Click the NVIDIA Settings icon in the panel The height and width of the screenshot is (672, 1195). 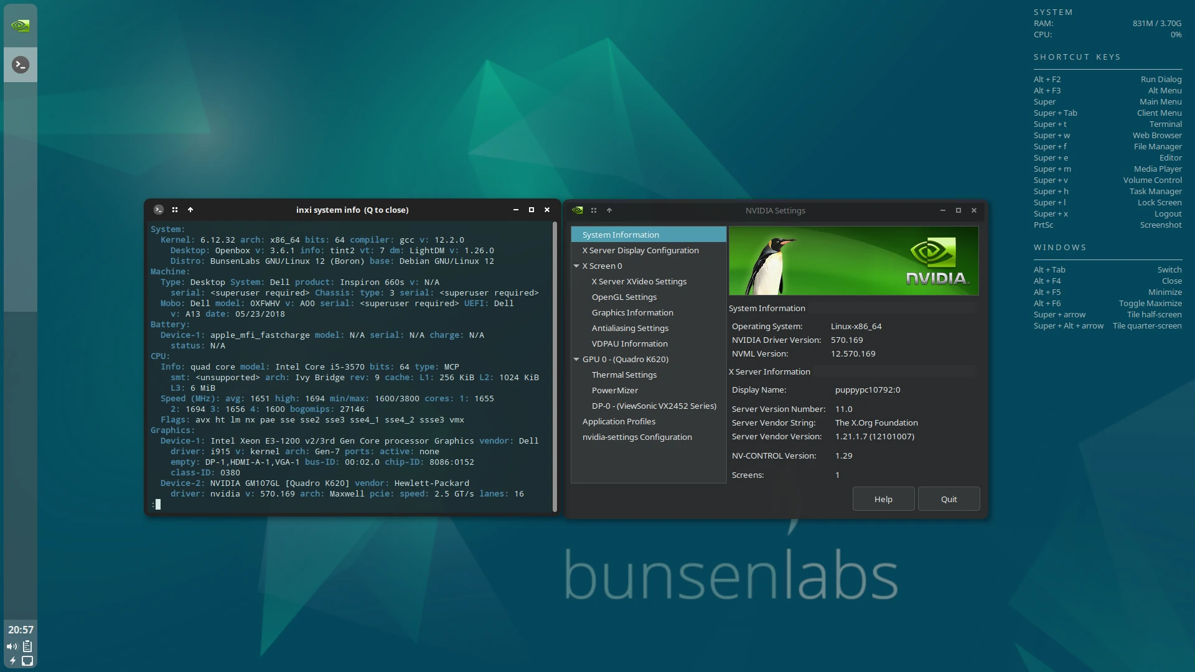[x=20, y=26]
